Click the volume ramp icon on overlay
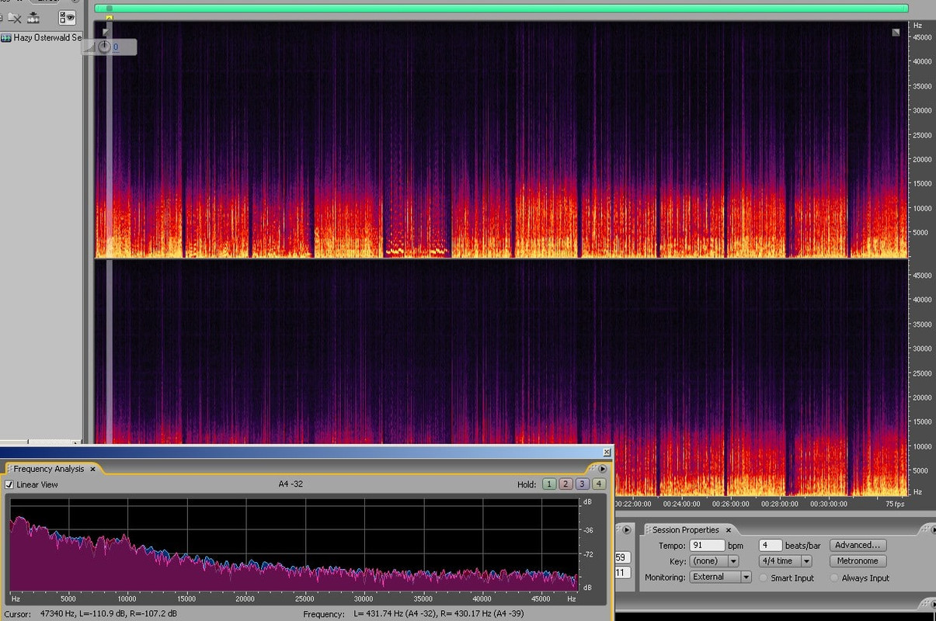936x621 pixels. (89, 47)
